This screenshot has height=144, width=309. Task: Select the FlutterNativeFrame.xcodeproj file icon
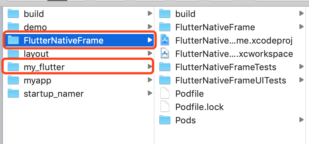click(x=165, y=40)
